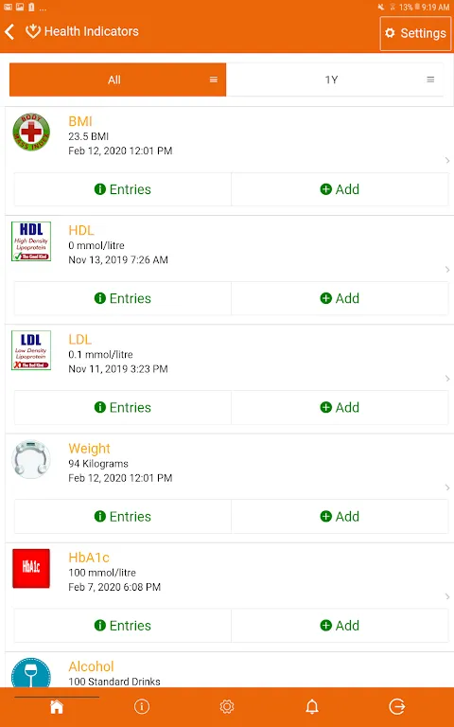
Task: Open the Settings button in header
Action: (x=415, y=33)
